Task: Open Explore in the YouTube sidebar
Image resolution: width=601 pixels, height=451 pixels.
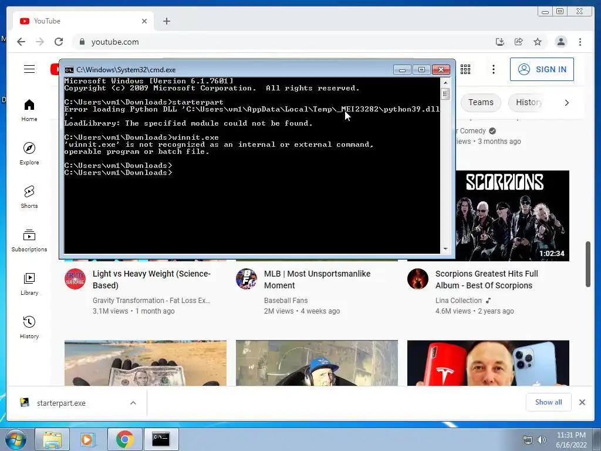Action: 29,153
